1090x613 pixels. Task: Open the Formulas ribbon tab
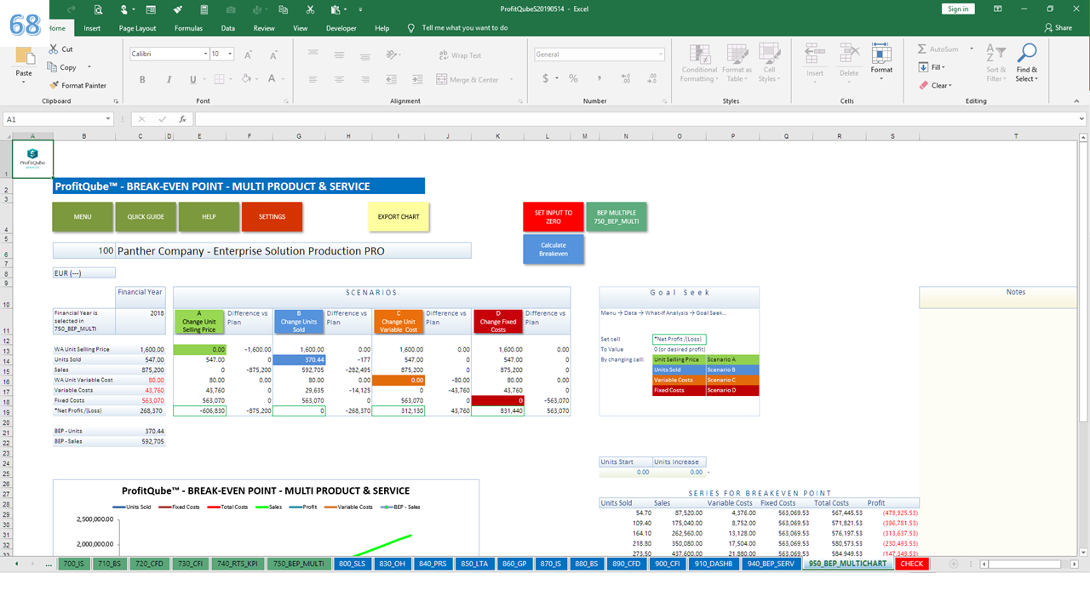coord(188,28)
